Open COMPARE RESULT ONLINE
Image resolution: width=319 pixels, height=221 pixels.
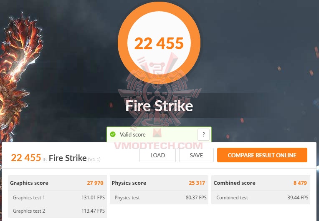[x=262, y=155]
